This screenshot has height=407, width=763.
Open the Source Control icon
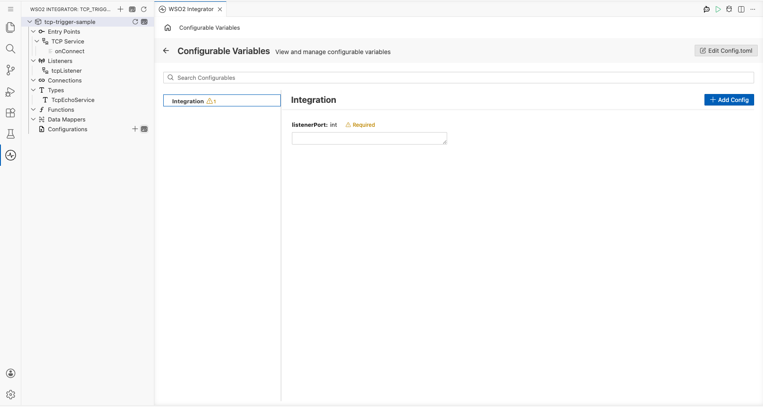[x=11, y=70]
